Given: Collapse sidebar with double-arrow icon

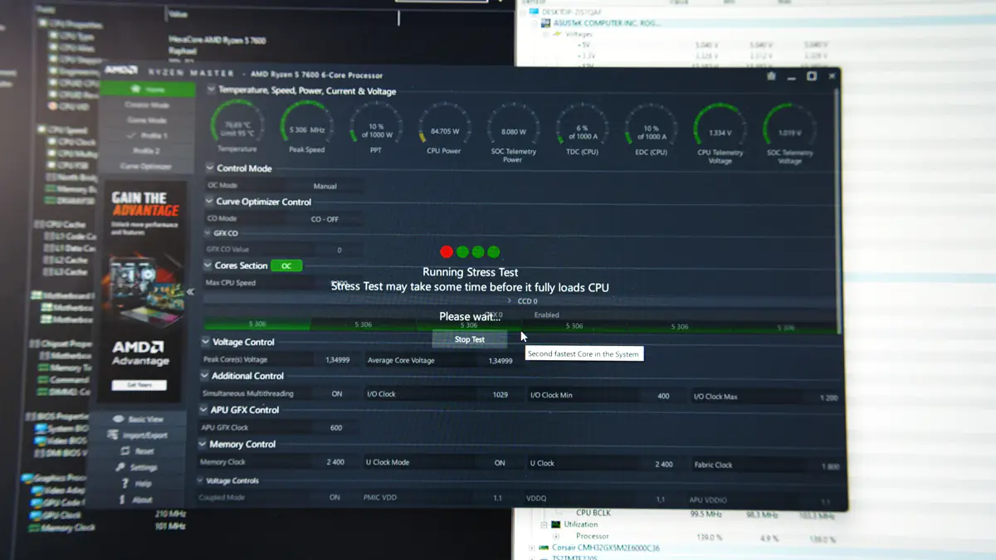Looking at the screenshot, I should click(190, 292).
